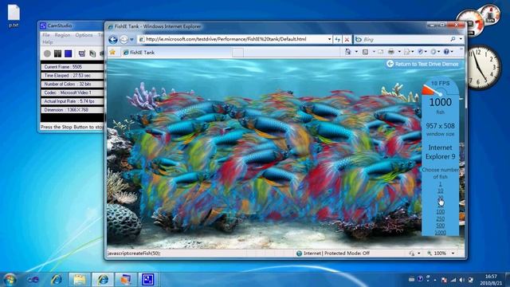Screen dimensions: 510x287
Task: Open the zoom level 100% dropdown
Action: click(453, 254)
